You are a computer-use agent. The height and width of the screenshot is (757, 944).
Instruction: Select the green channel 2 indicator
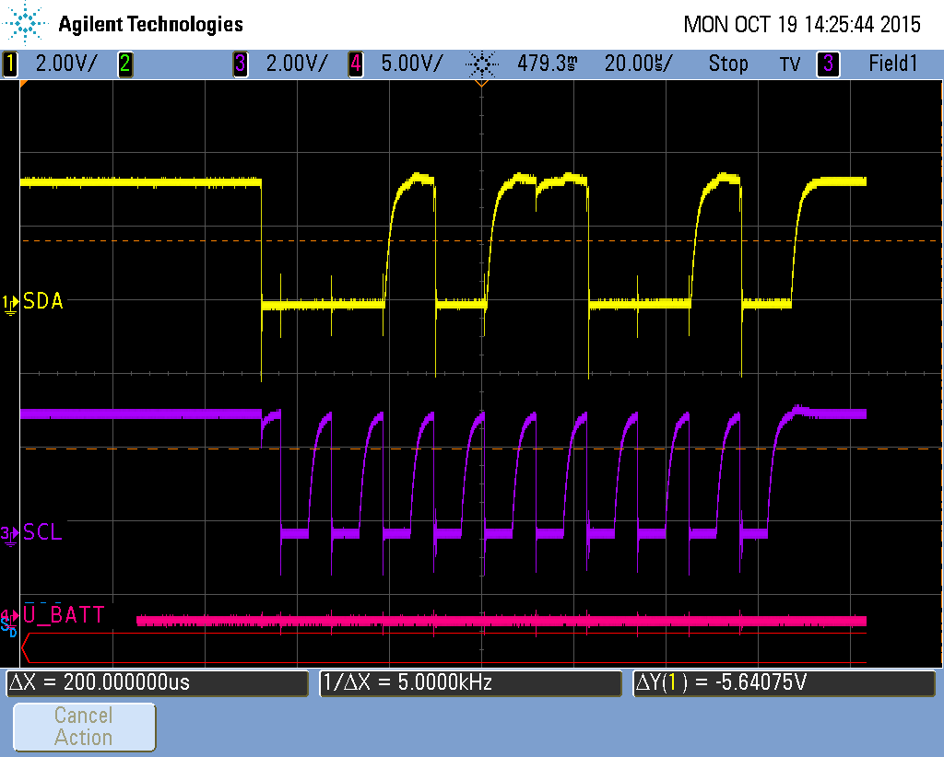coord(124,64)
